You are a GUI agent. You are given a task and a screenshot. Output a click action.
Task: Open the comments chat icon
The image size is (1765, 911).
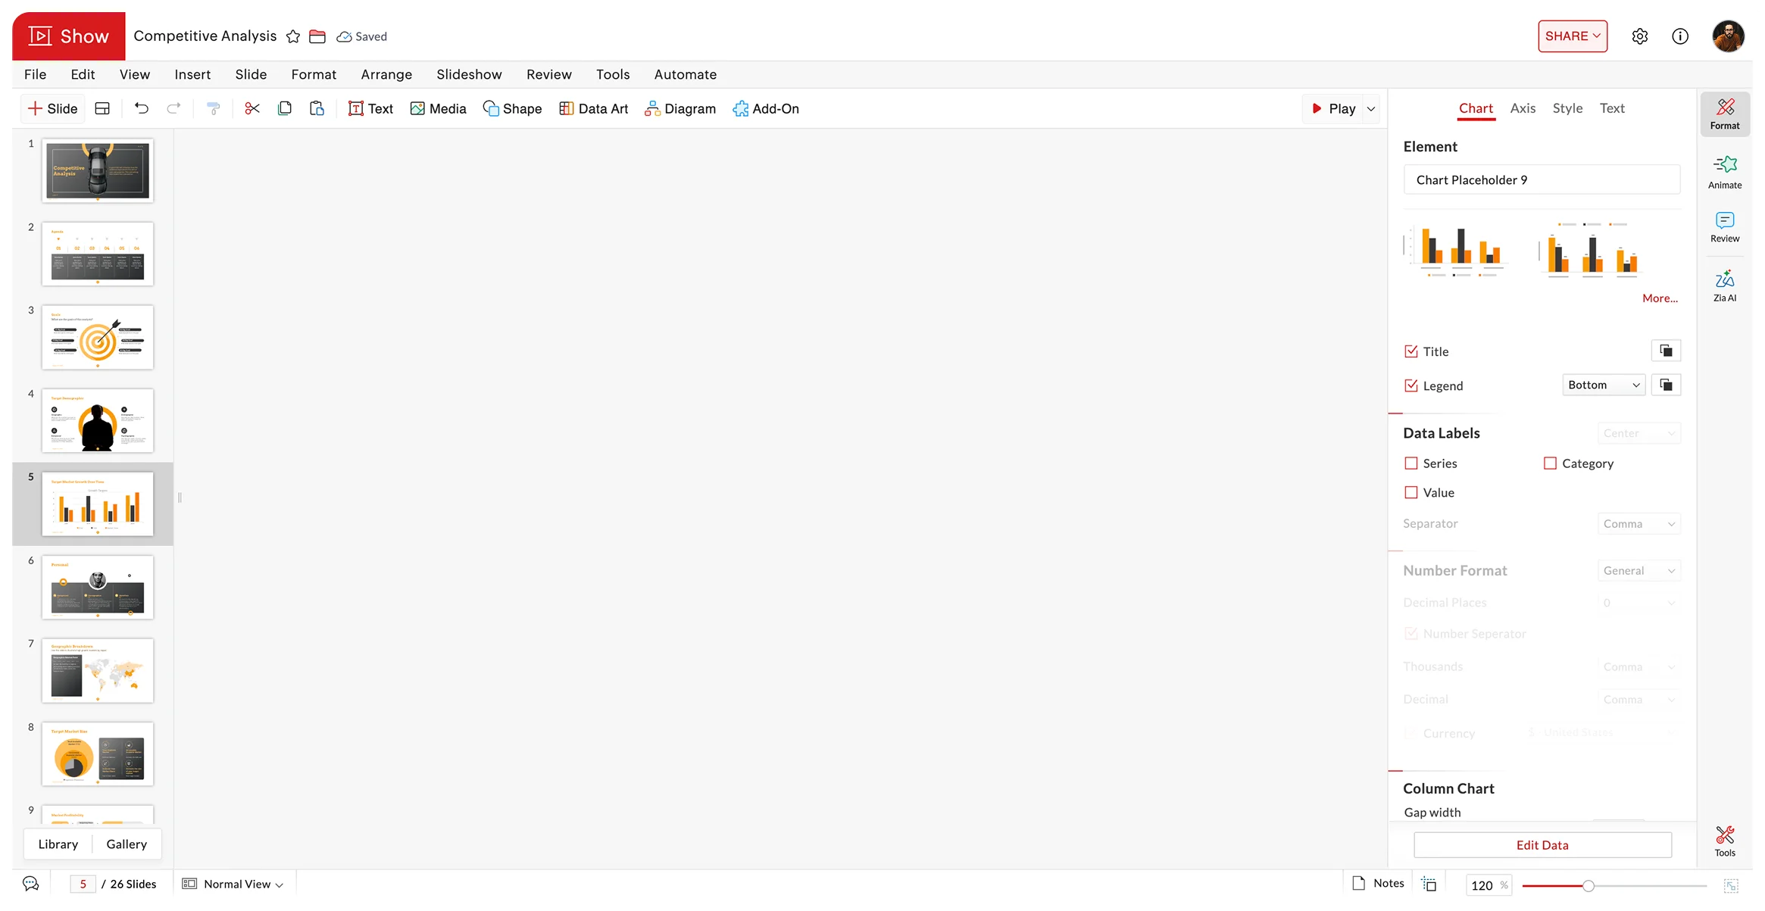(x=30, y=884)
